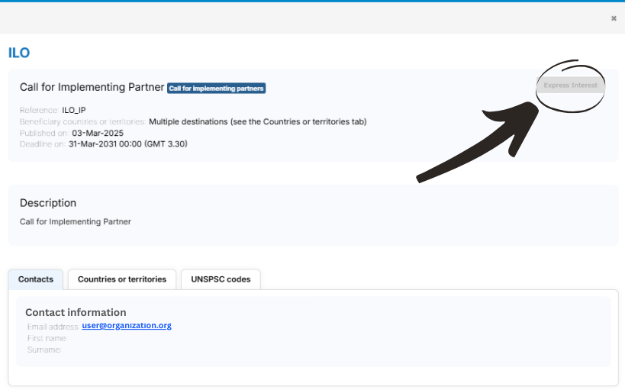Screen dimensions: 625x390
Task: Click the Surname label
Action: point(44,350)
